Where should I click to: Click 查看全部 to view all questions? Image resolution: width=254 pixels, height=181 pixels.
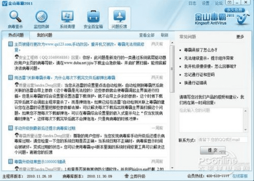click(x=147, y=35)
